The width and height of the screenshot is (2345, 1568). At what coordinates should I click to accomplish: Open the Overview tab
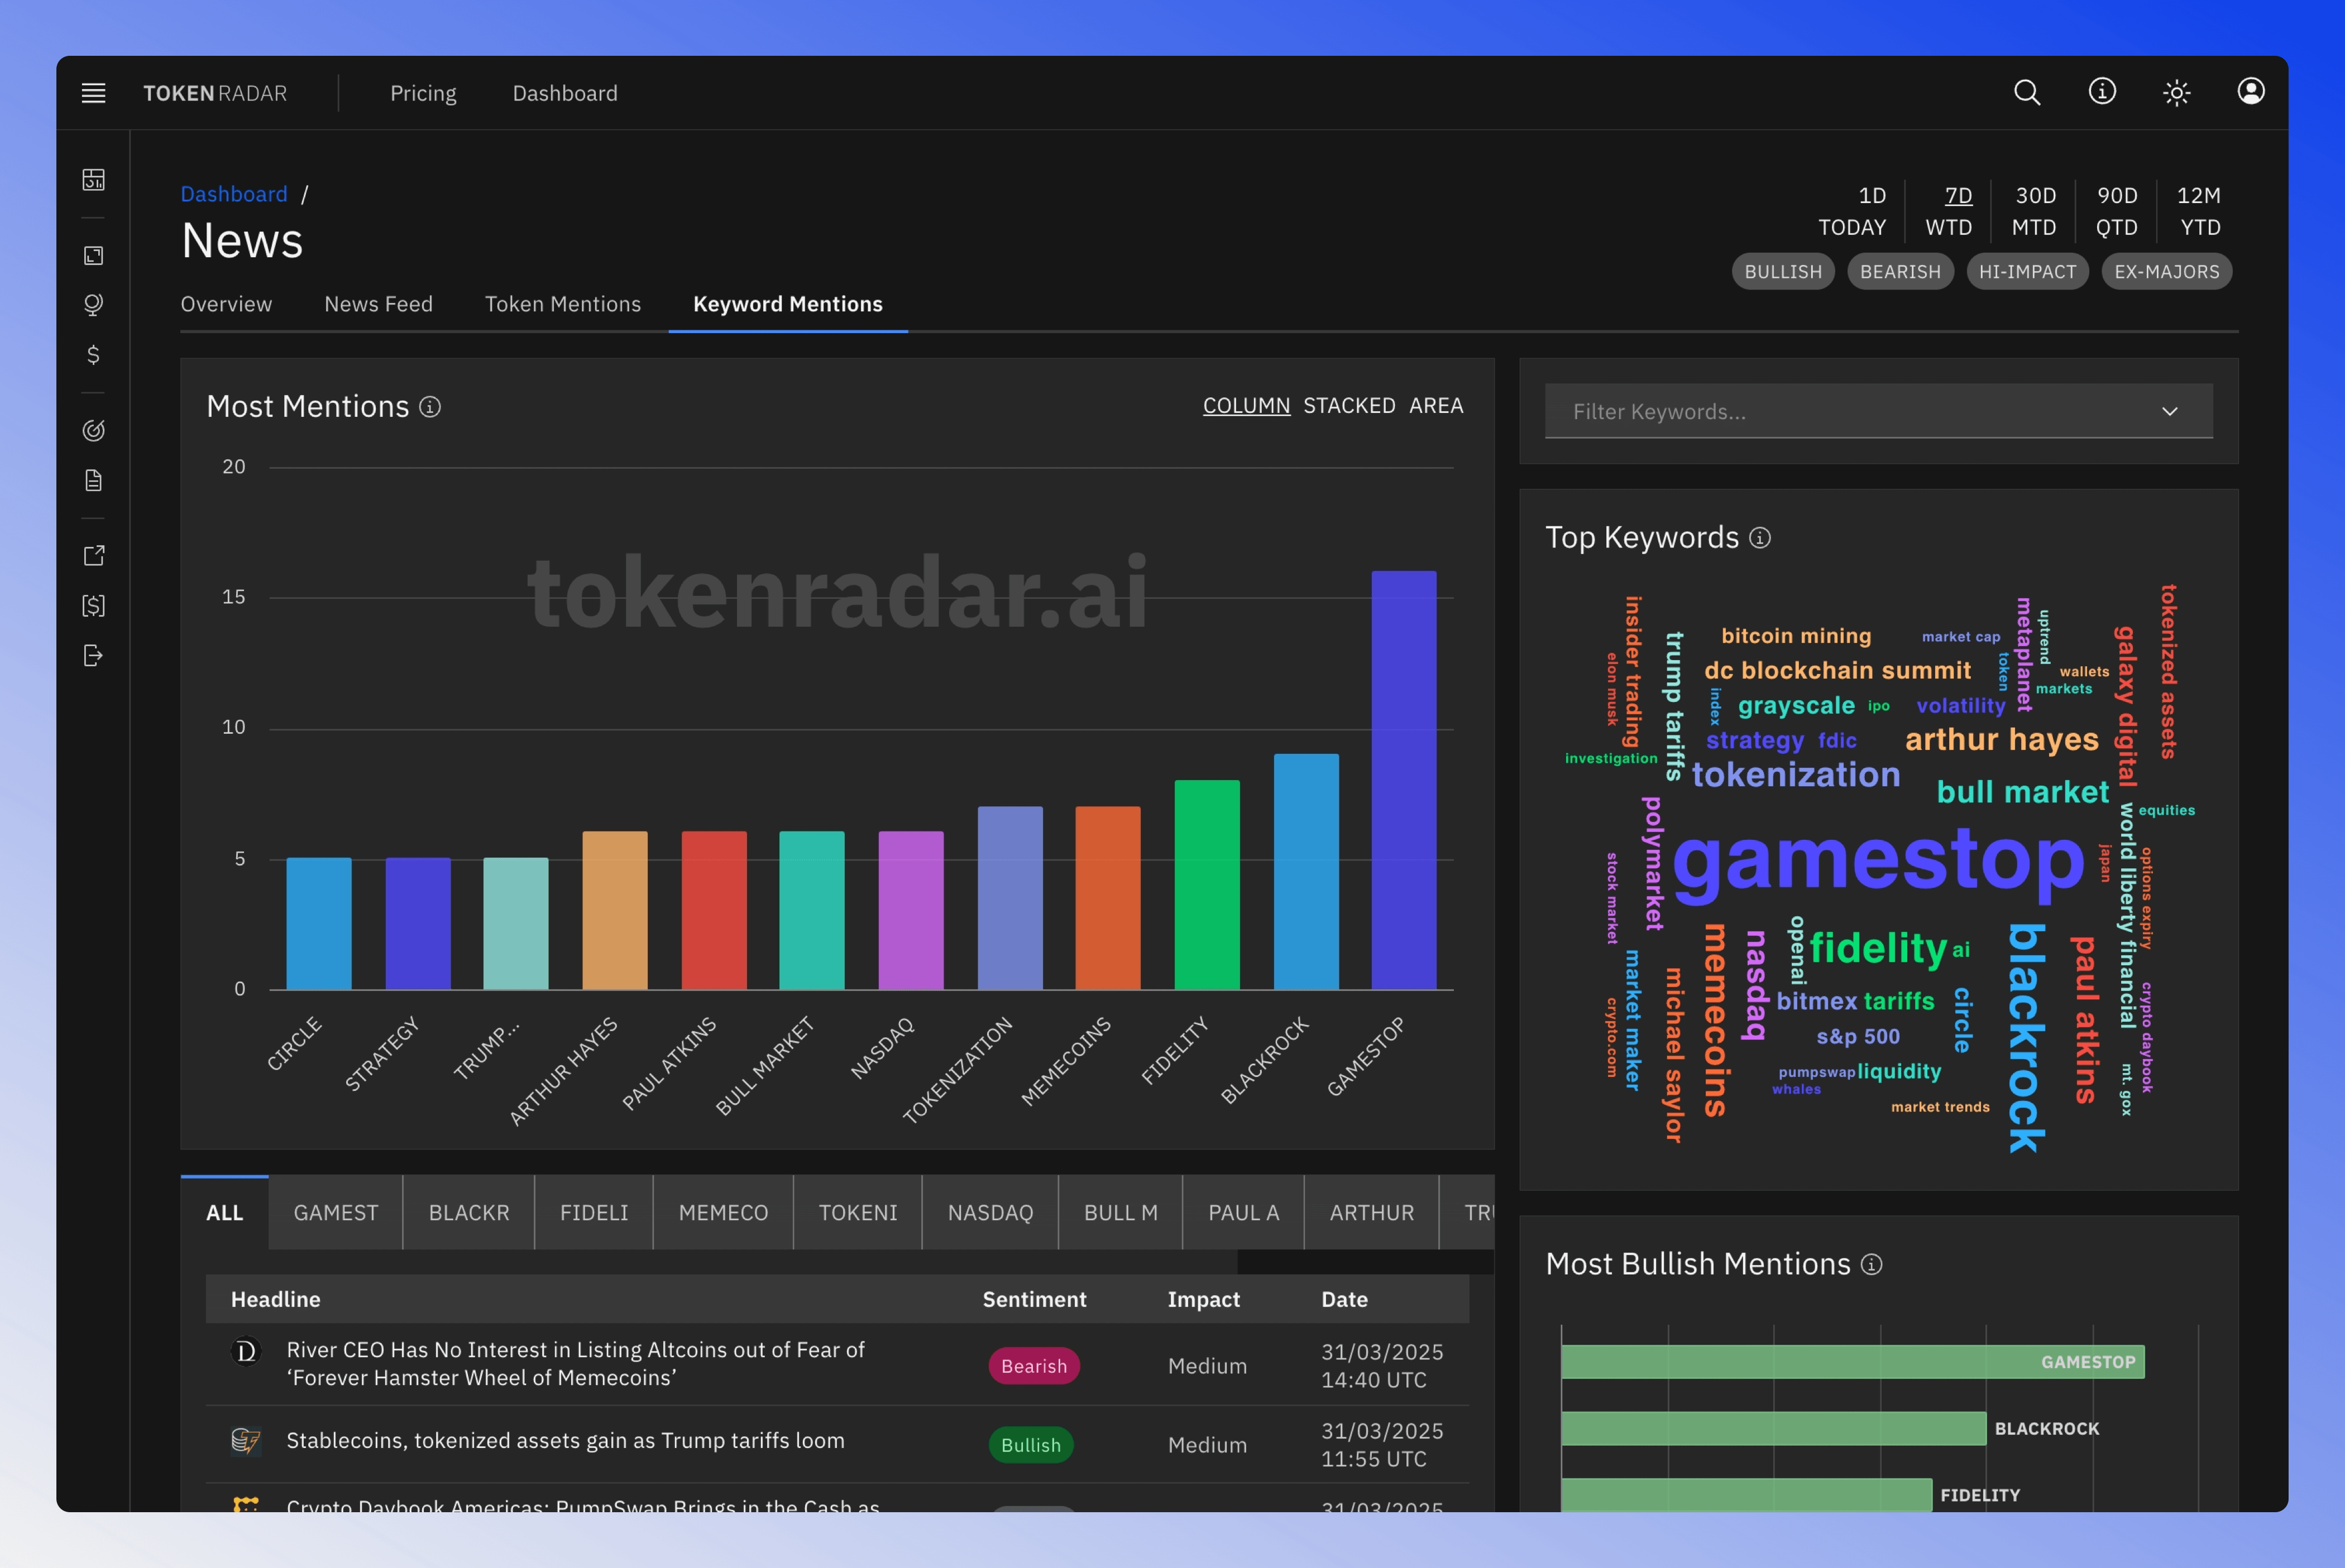(x=226, y=304)
